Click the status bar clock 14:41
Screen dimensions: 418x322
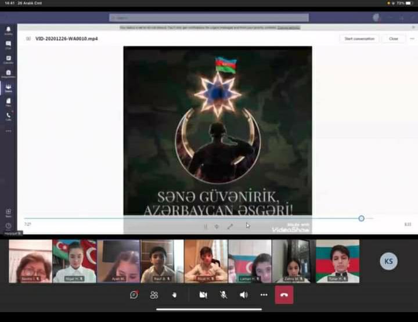click(x=10, y=3)
